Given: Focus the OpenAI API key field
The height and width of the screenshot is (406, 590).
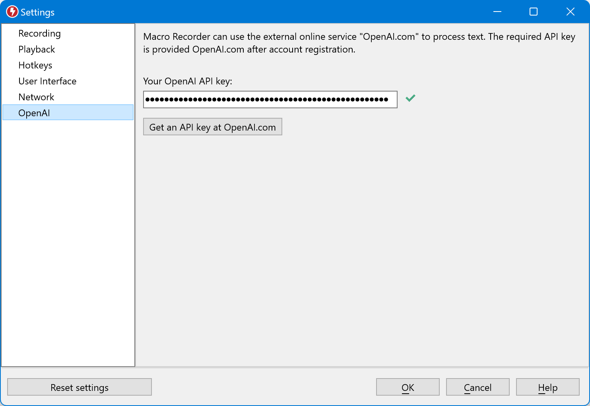Looking at the screenshot, I should tap(270, 100).
